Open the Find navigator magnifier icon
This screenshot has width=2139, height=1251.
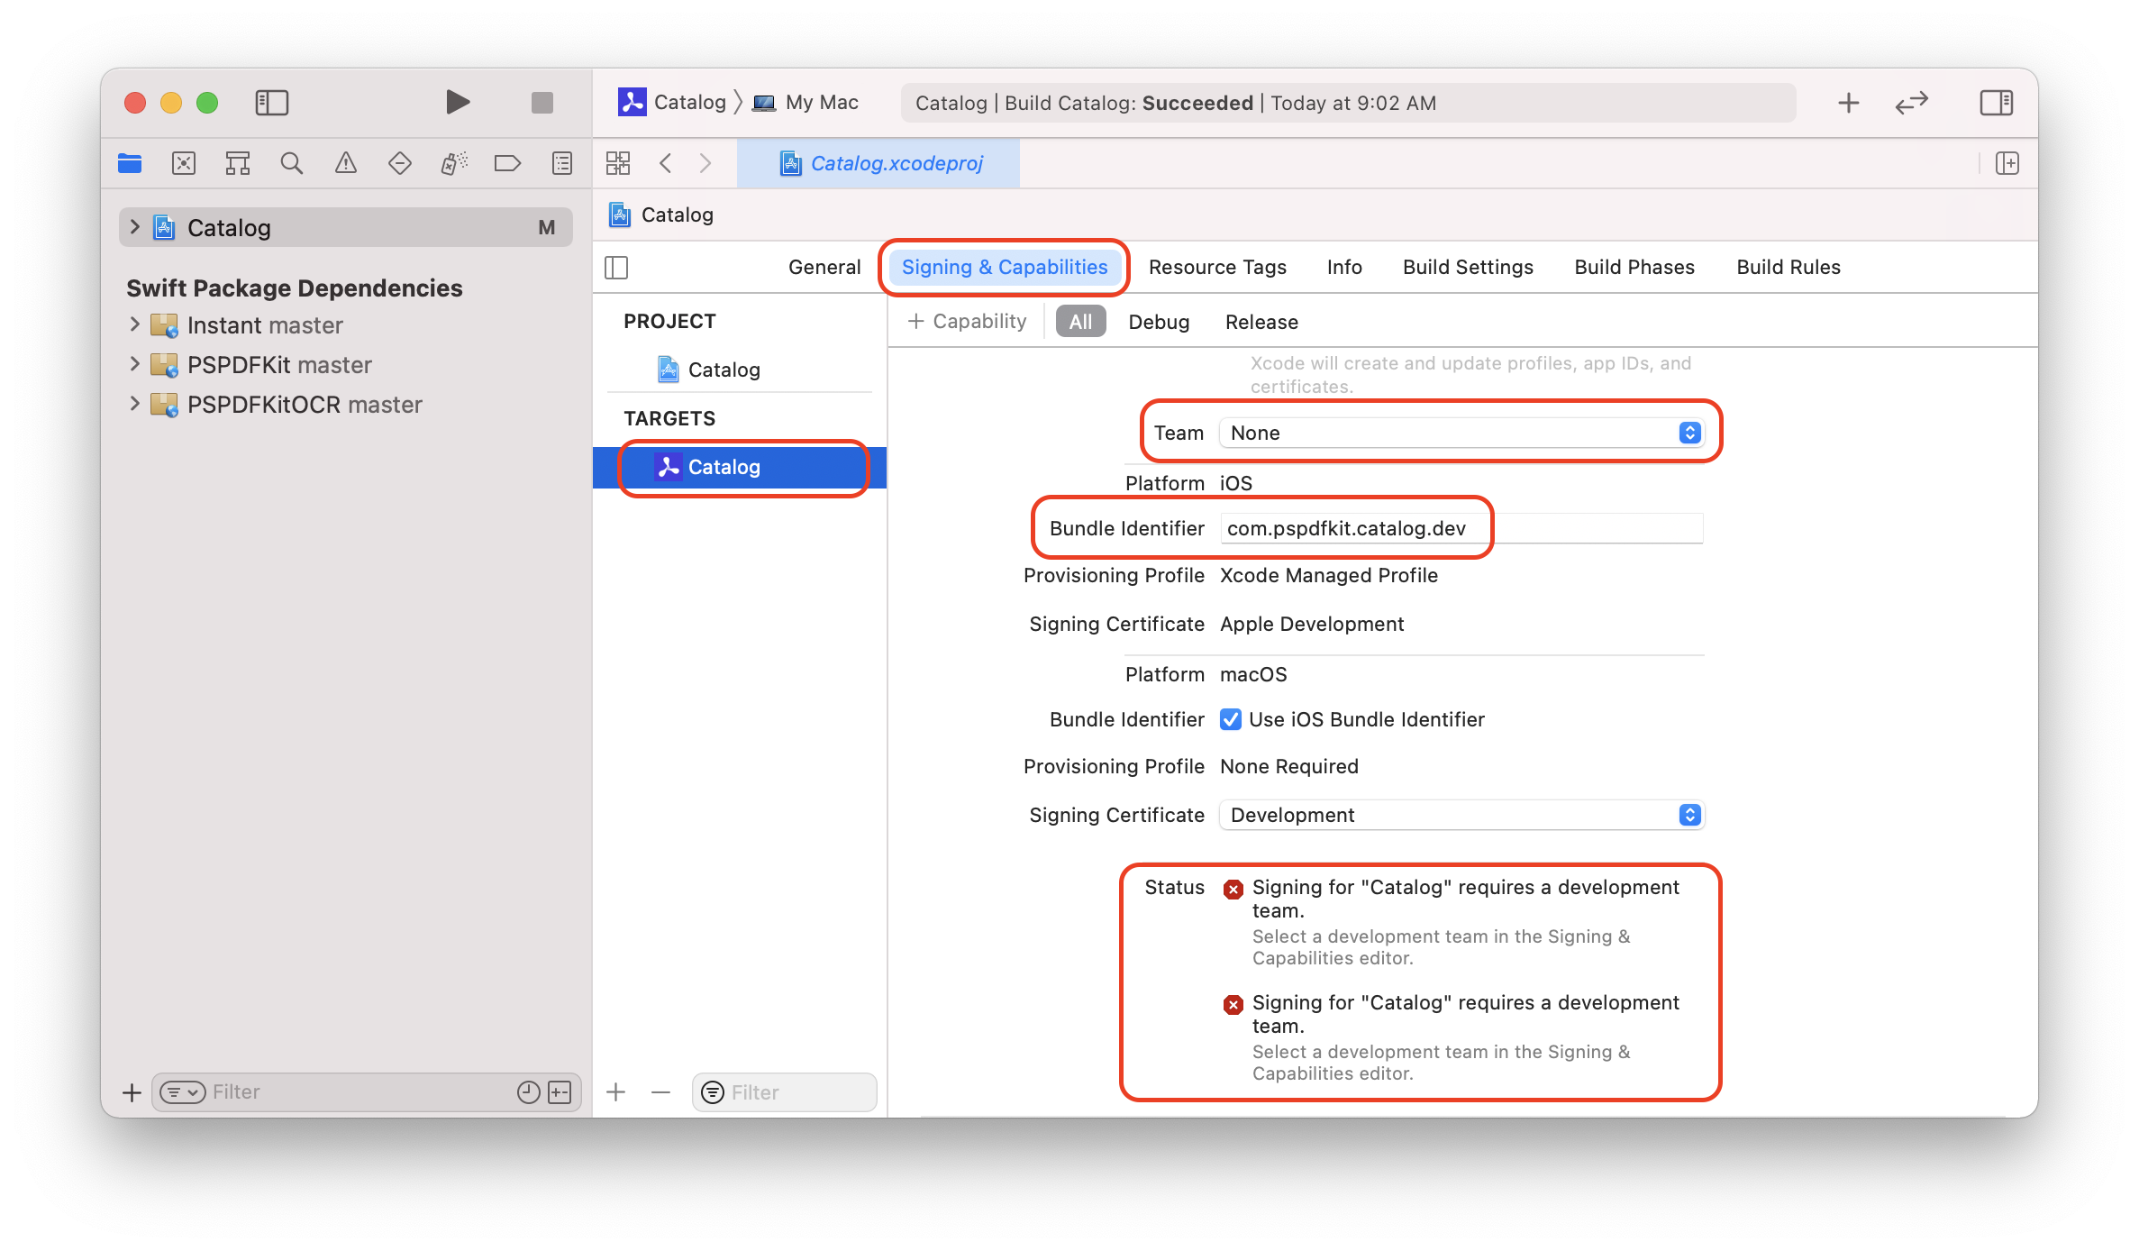[x=291, y=163]
